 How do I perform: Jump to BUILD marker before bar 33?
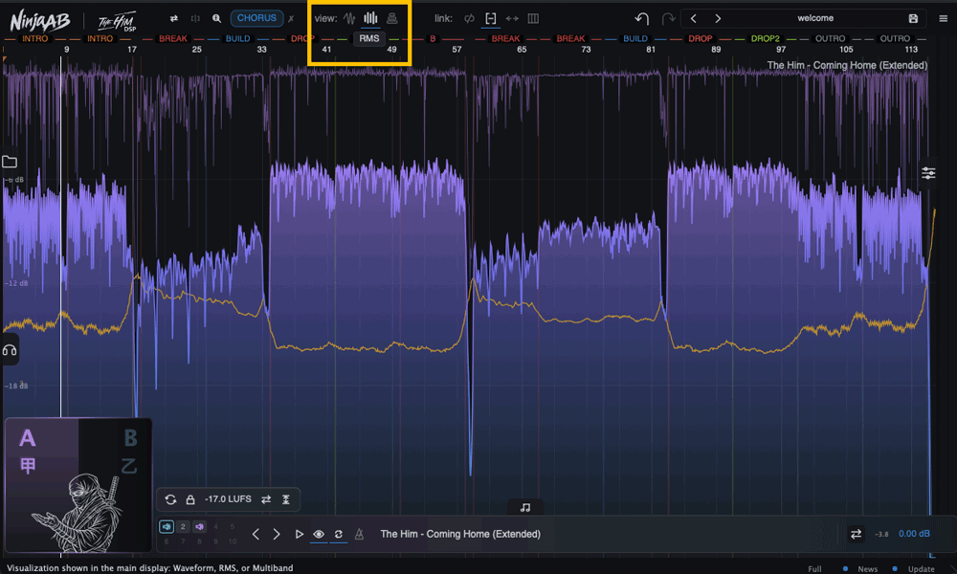point(237,38)
